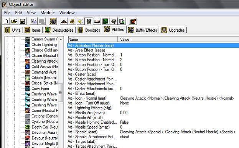Image resolution: width=239 pixels, height=148 pixels.
Task: Click the Name column header
Action: [93, 39]
